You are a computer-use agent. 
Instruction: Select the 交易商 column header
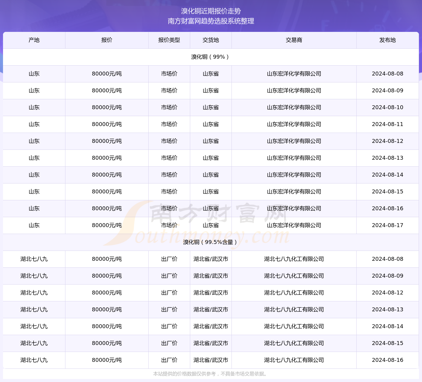(294, 40)
